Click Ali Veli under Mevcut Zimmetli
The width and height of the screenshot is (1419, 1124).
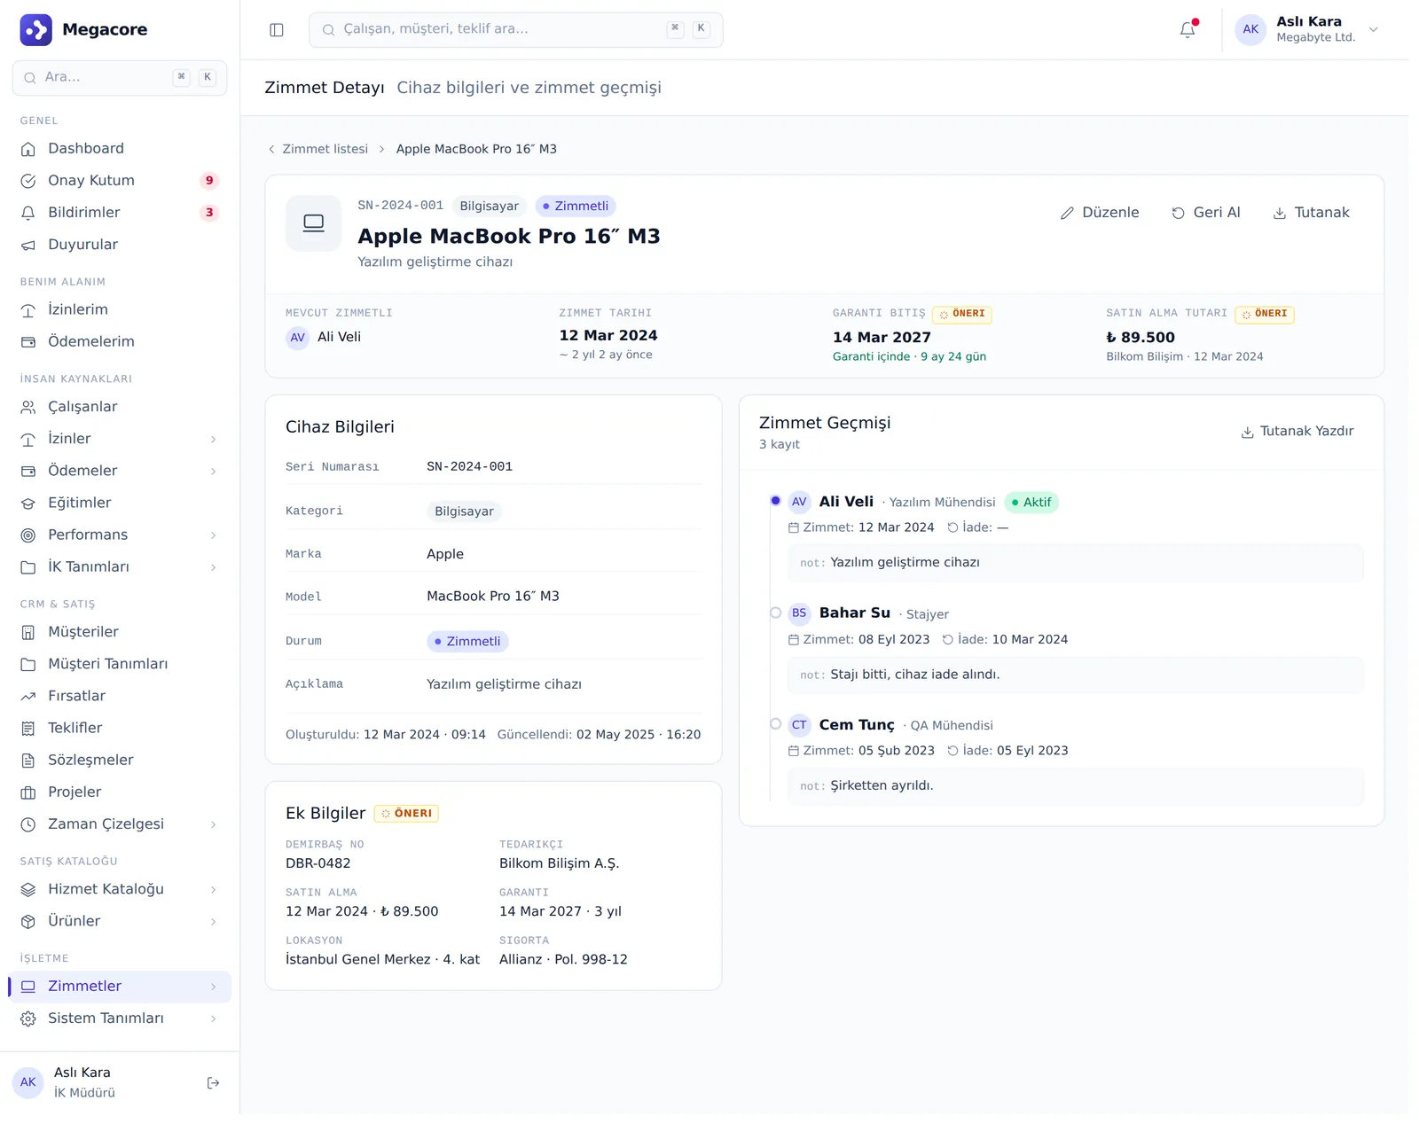tap(324, 338)
